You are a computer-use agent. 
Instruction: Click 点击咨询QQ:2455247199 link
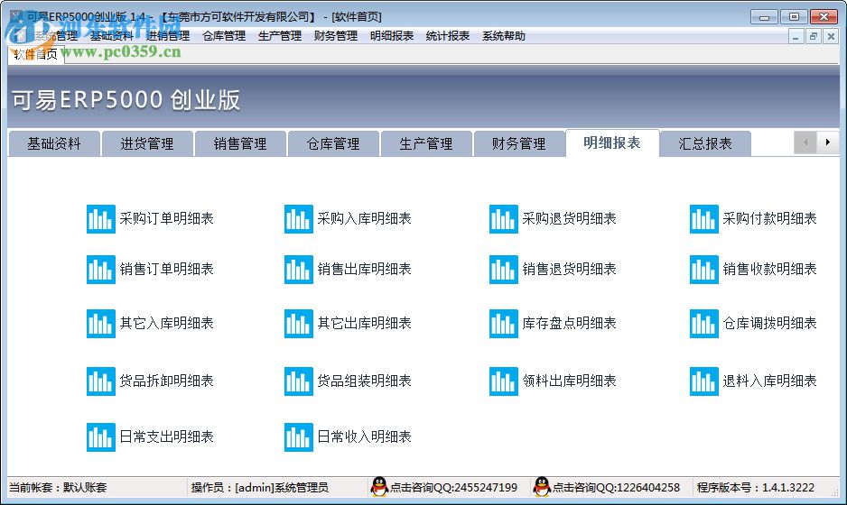(x=453, y=488)
